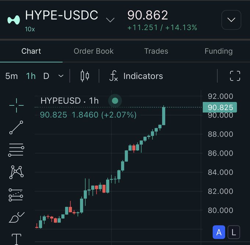Switch to the Chart tab

tap(31, 51)
